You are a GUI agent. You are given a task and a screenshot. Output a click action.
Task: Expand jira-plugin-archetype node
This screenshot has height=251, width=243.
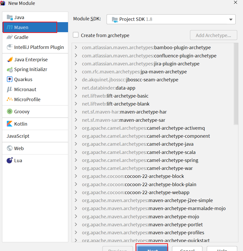click(76, 64)
